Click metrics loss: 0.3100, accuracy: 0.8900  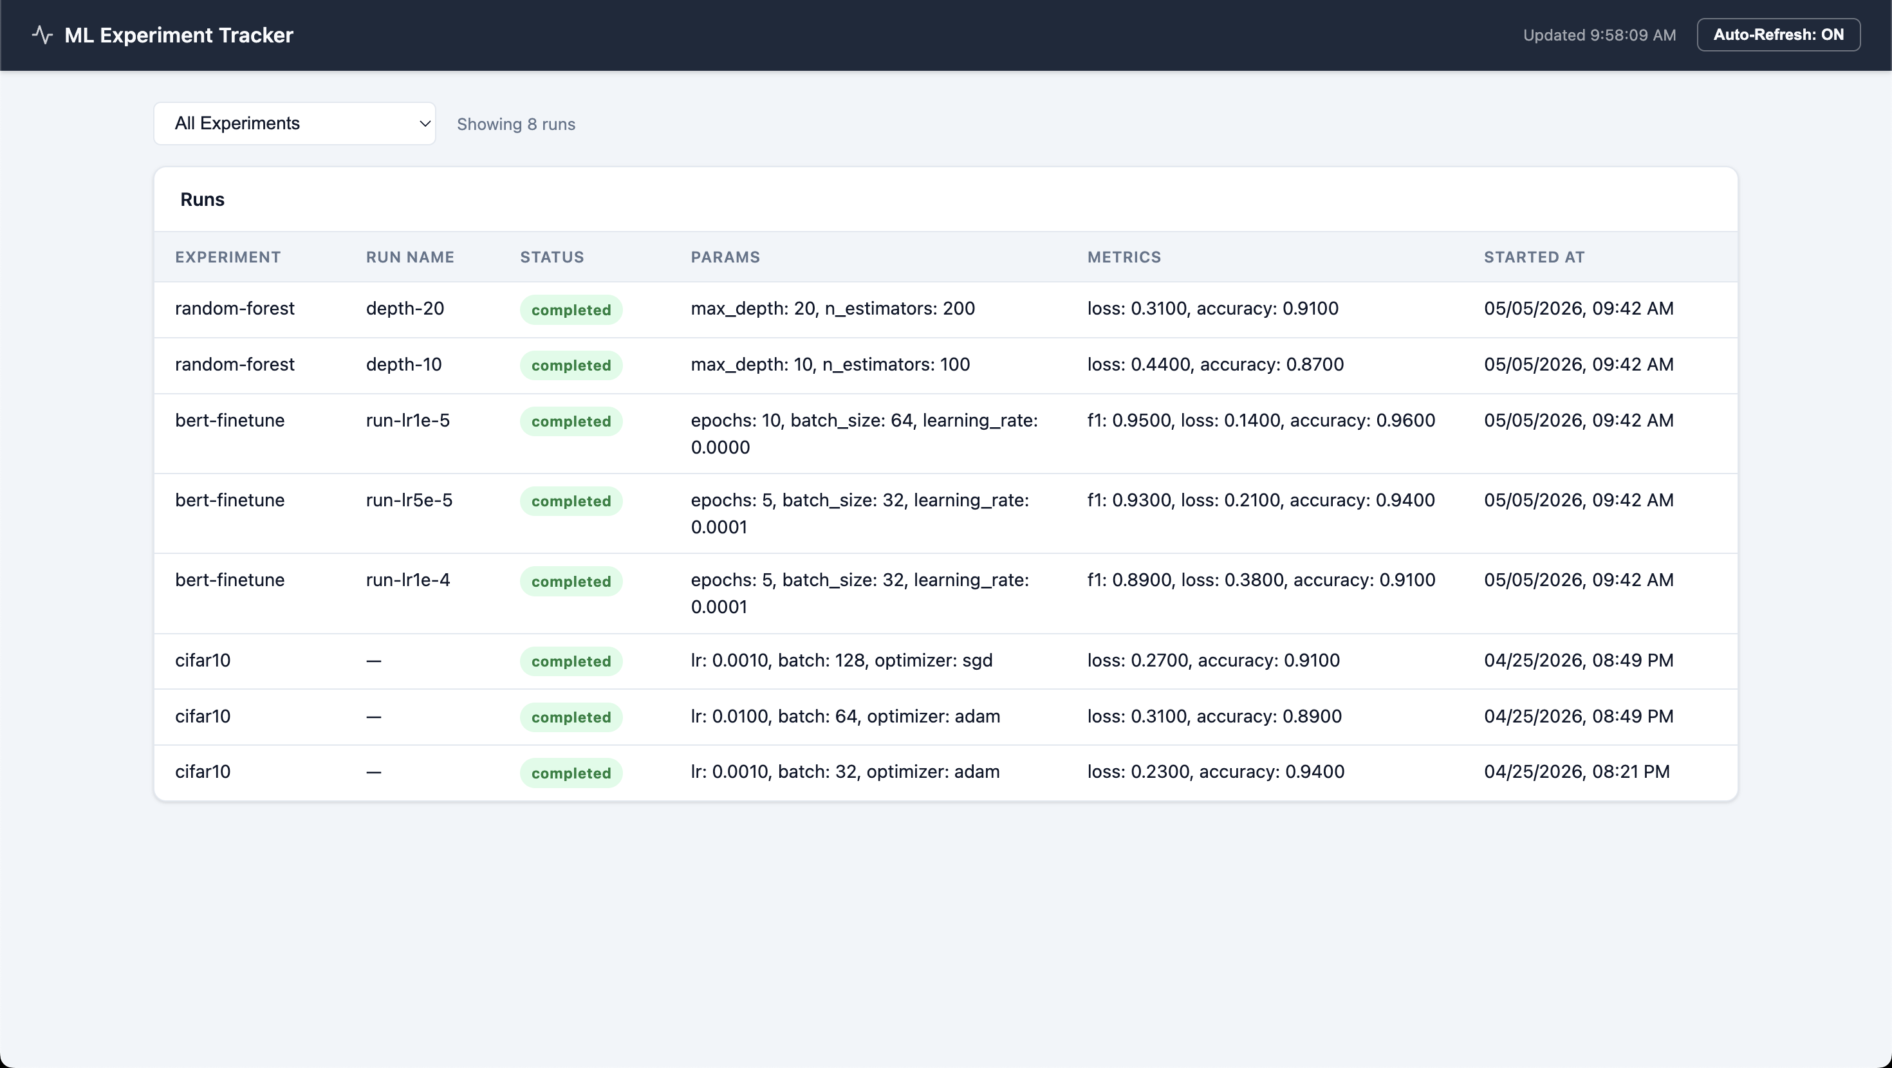point(1214,716)
